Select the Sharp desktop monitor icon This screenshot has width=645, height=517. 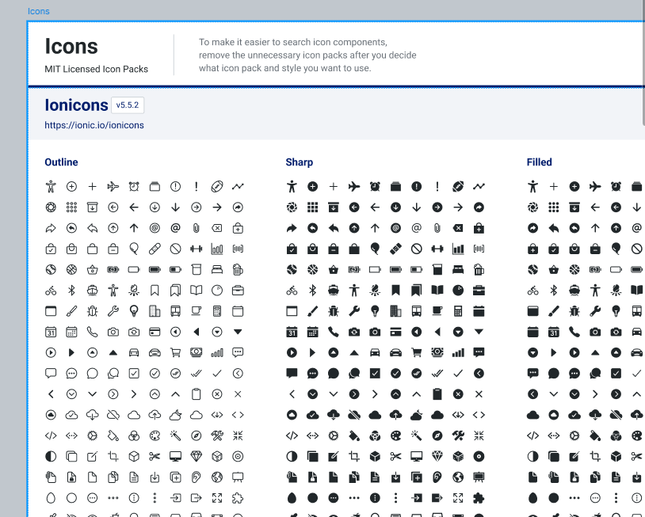click(x=416, y=457)
